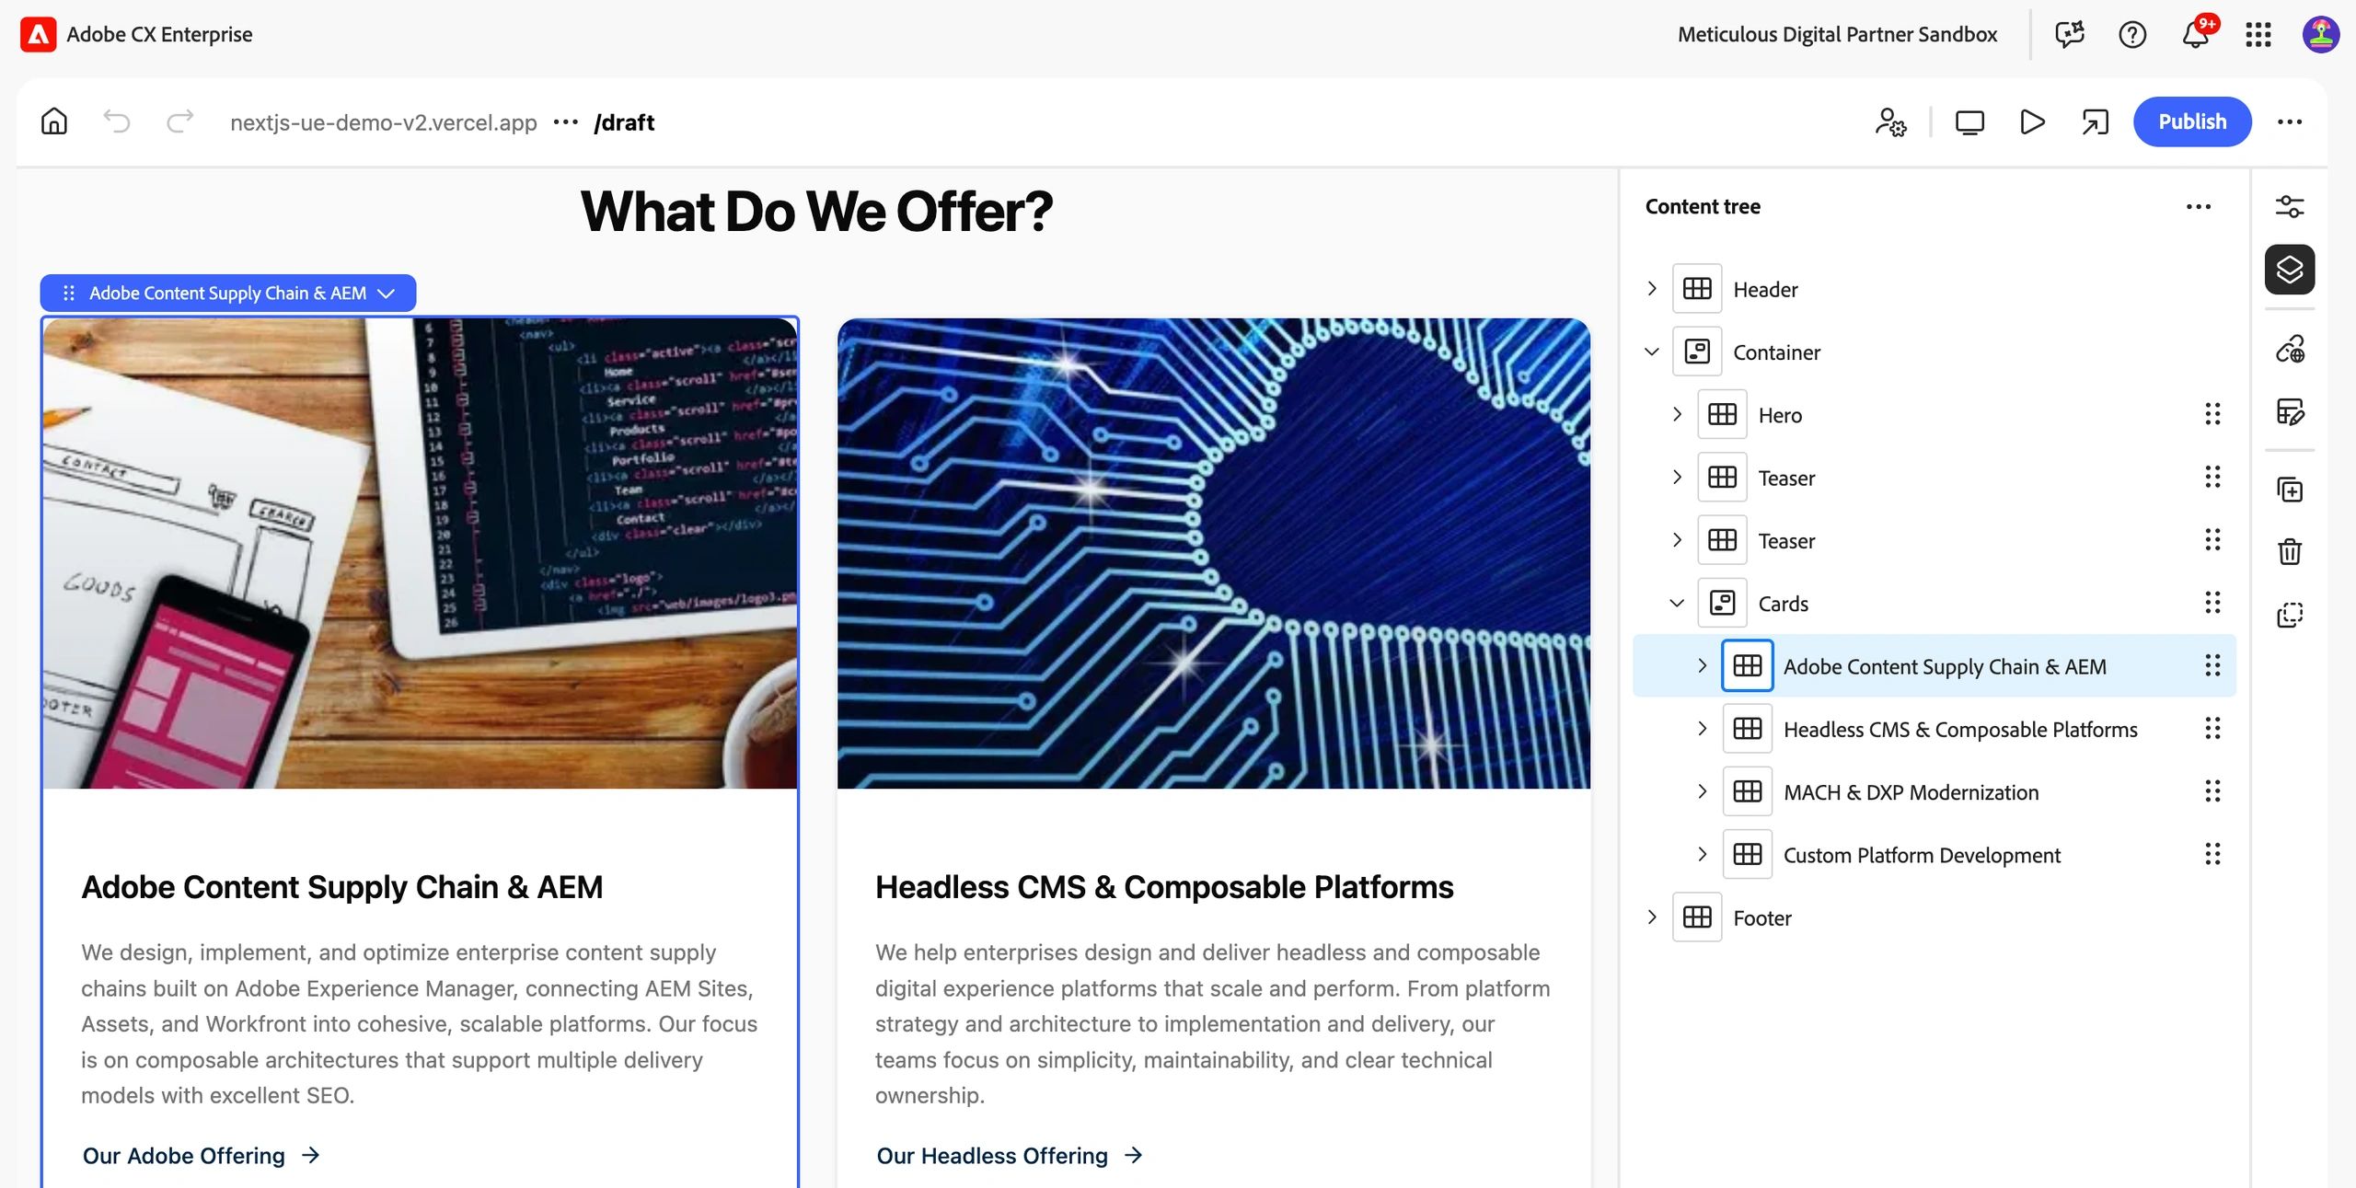The image size is (2356, 1188).
Task: Undo the last change
Action: pyautogui.click(x=117, y=121)
